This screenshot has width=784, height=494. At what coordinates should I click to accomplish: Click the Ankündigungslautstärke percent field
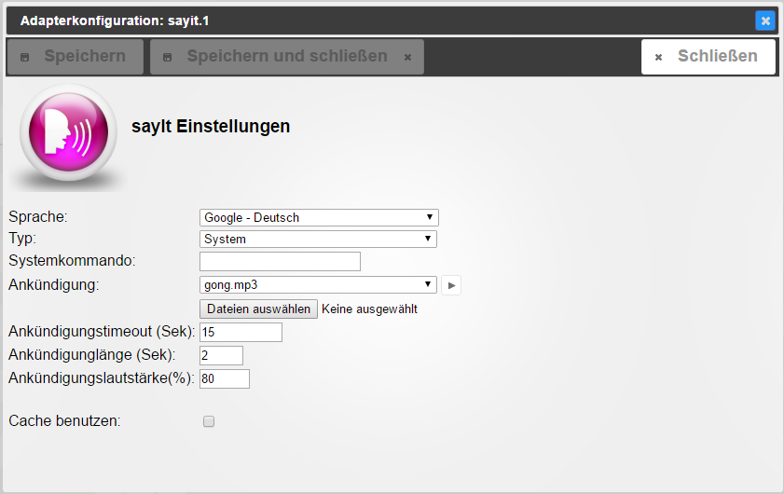coord(225,378)
